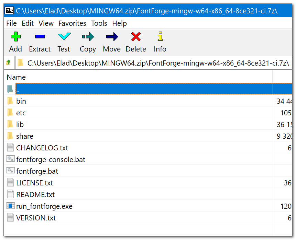
Task: Click the parent folder (..) icon
Action: [10, 89]
